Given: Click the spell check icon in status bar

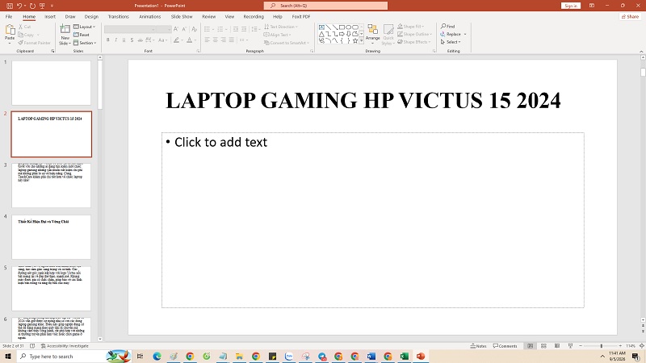Looking at the screenshot, I should pyautogui.click(x=32, y=346).
